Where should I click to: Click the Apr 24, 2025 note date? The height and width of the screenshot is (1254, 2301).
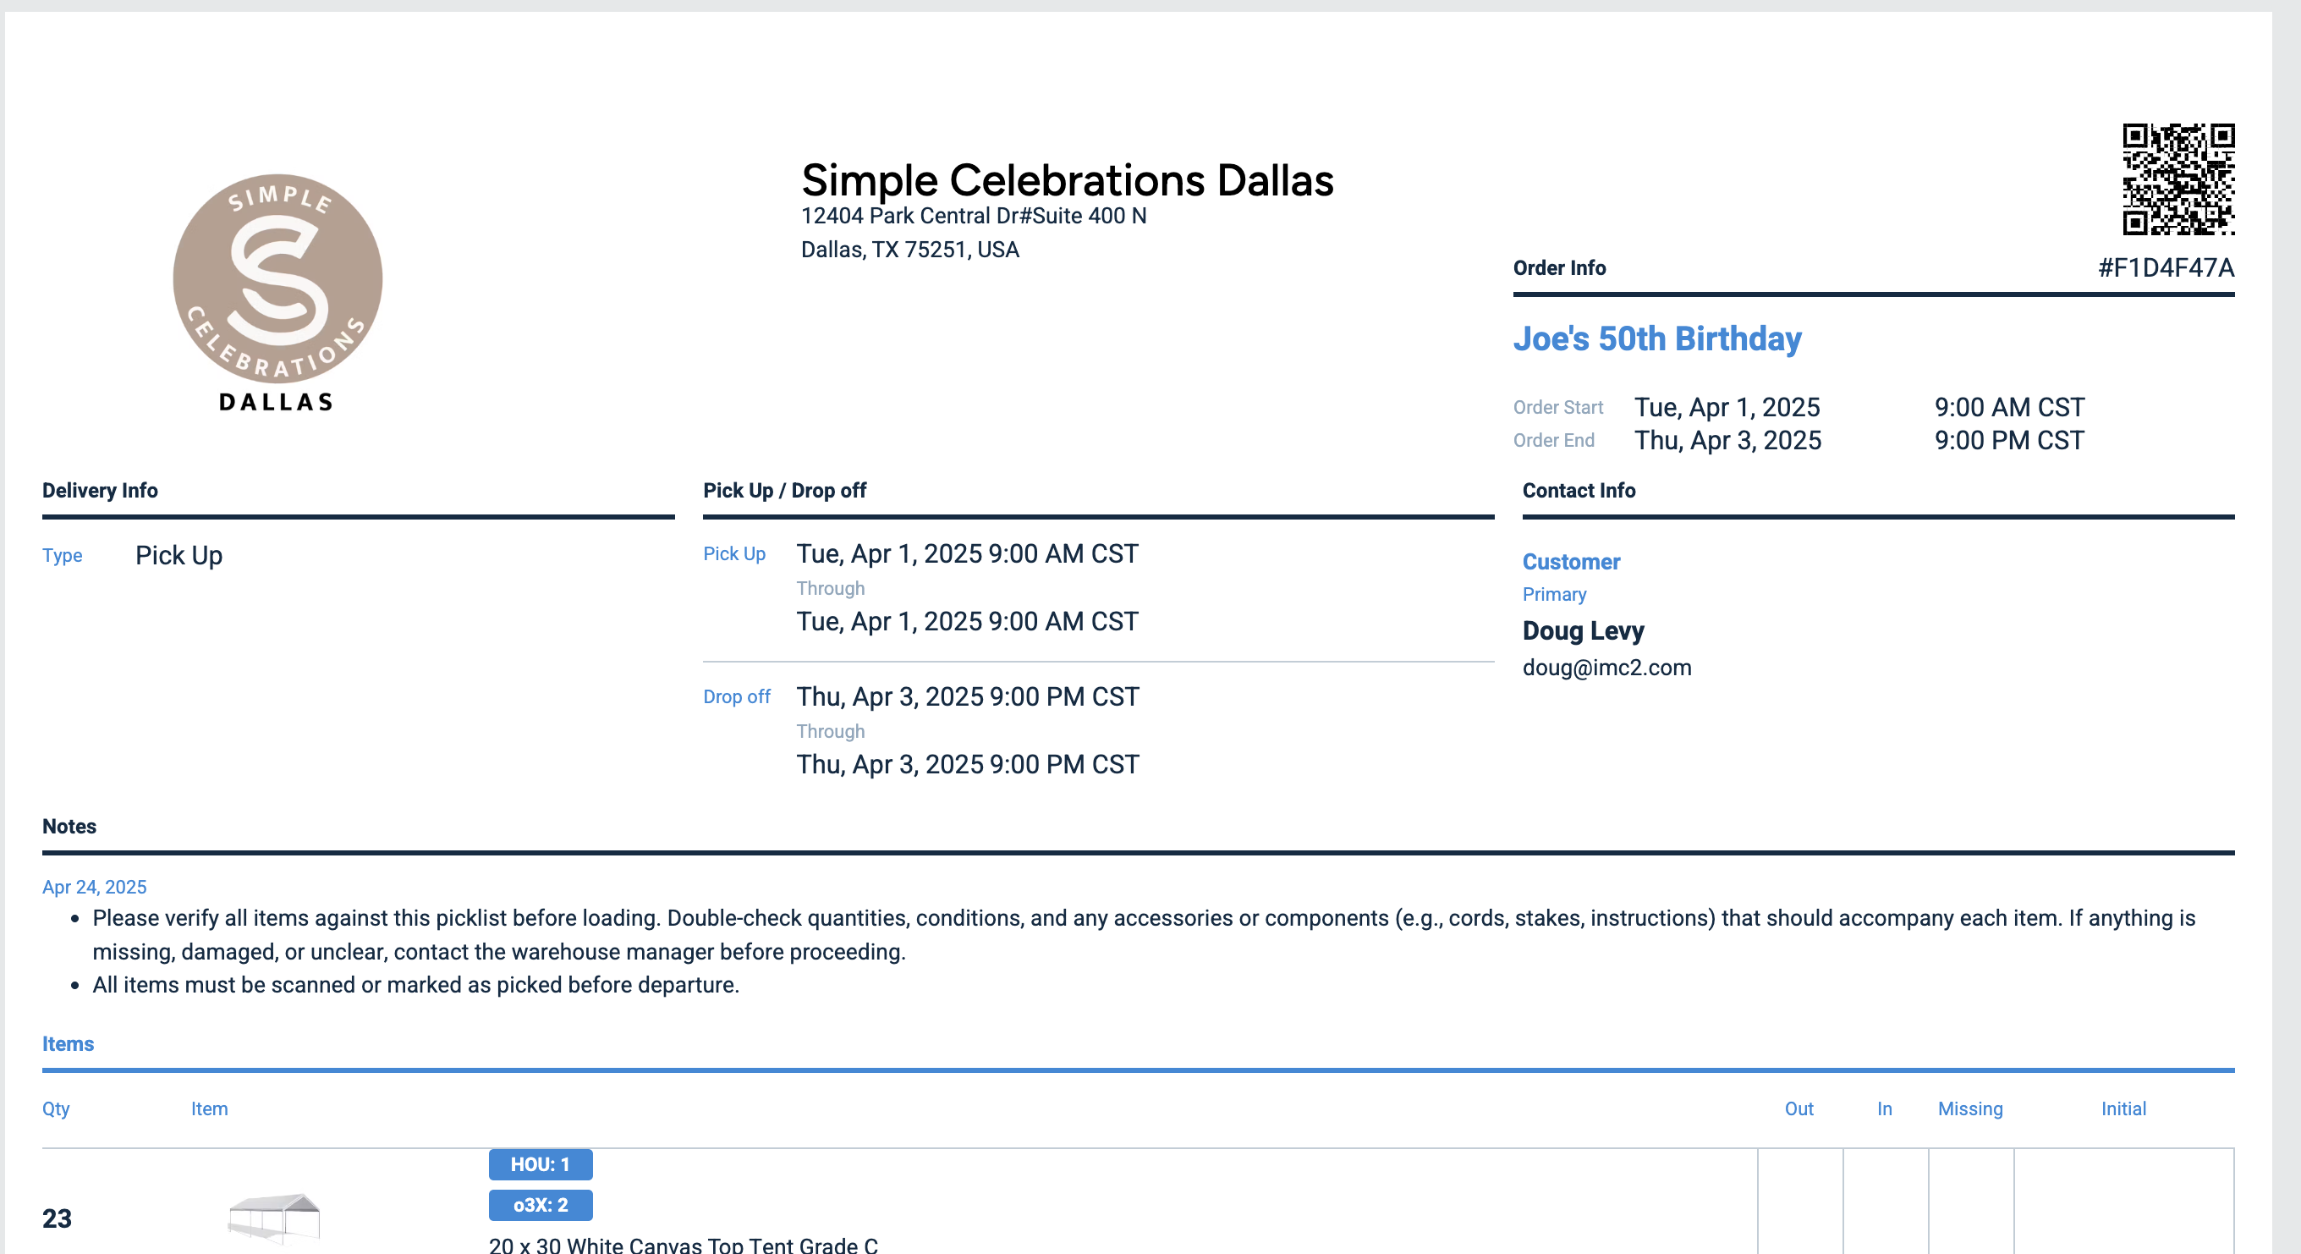pyautogui.click(x=94, y=887)
